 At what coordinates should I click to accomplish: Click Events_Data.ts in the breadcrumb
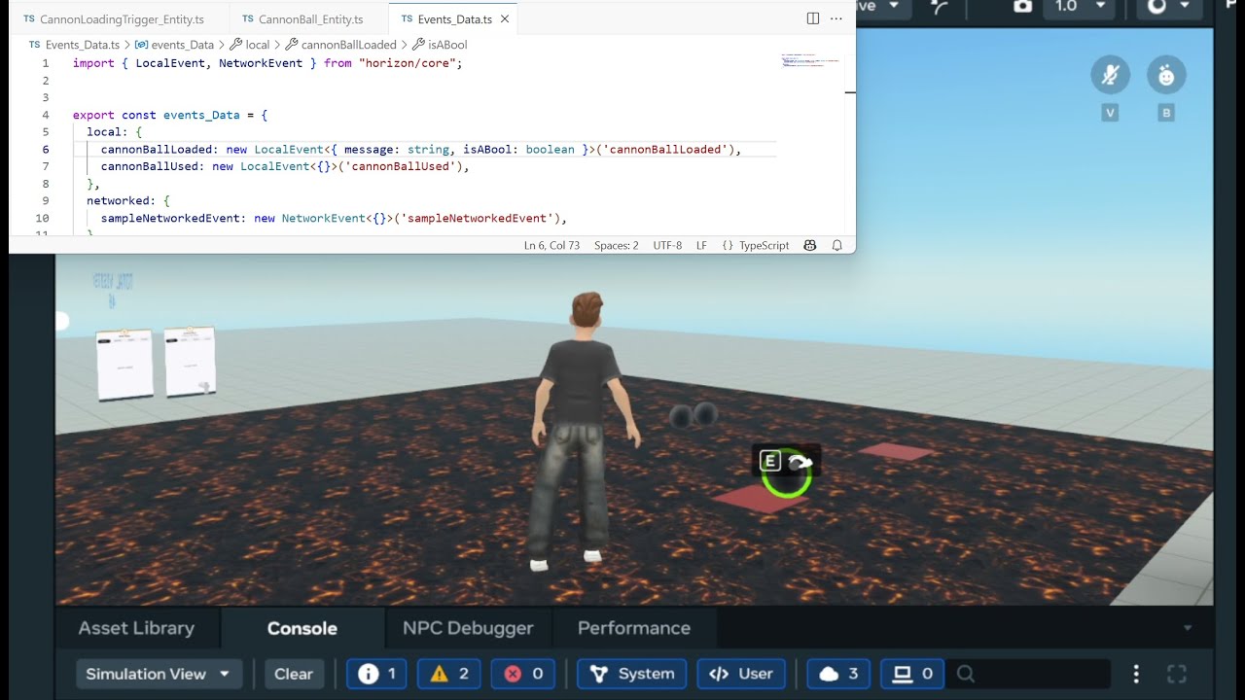tap(82, 45)
